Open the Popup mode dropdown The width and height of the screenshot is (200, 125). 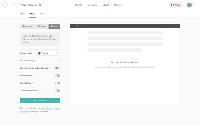(48, 53)
